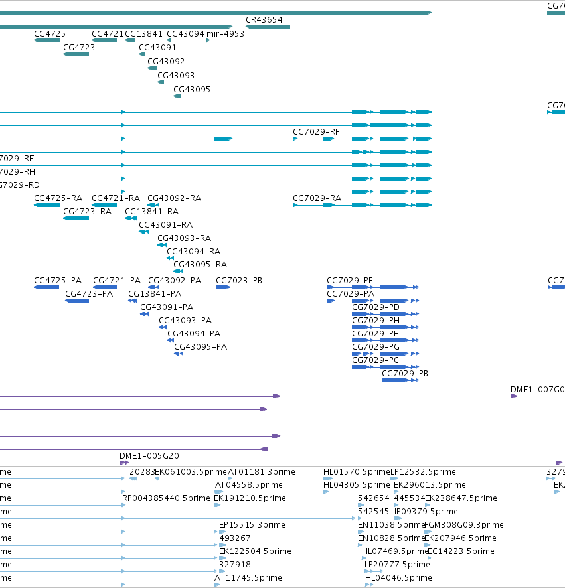Select the CG4725 gene label without suffix

50,34
